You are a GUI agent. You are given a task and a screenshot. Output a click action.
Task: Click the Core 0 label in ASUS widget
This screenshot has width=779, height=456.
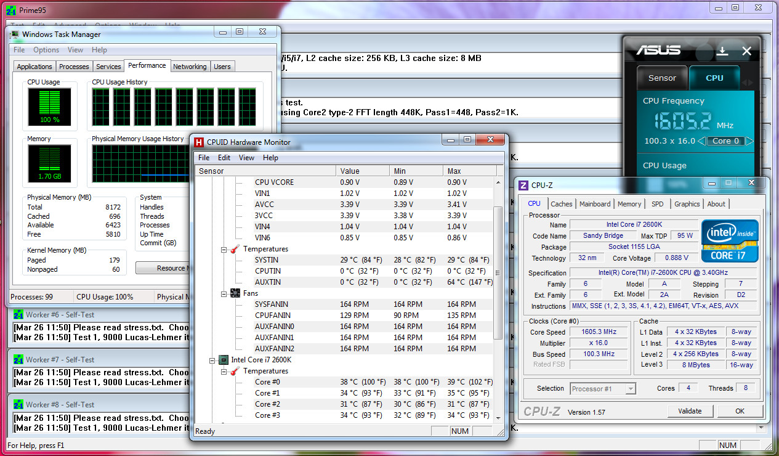click(x=725, y=141)
